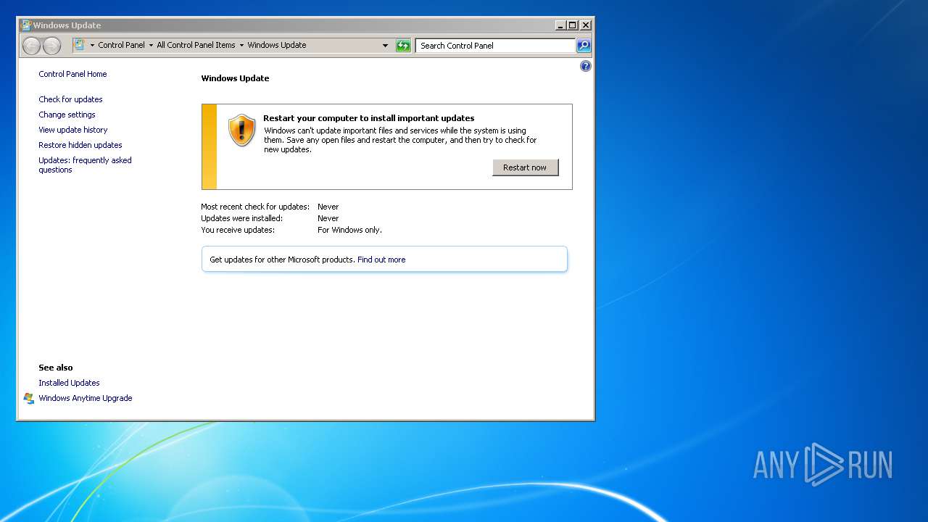The width and height of the screenshot is (928, 522).
Task: Open the Installed Updates link
Action: tap(69, 383)
